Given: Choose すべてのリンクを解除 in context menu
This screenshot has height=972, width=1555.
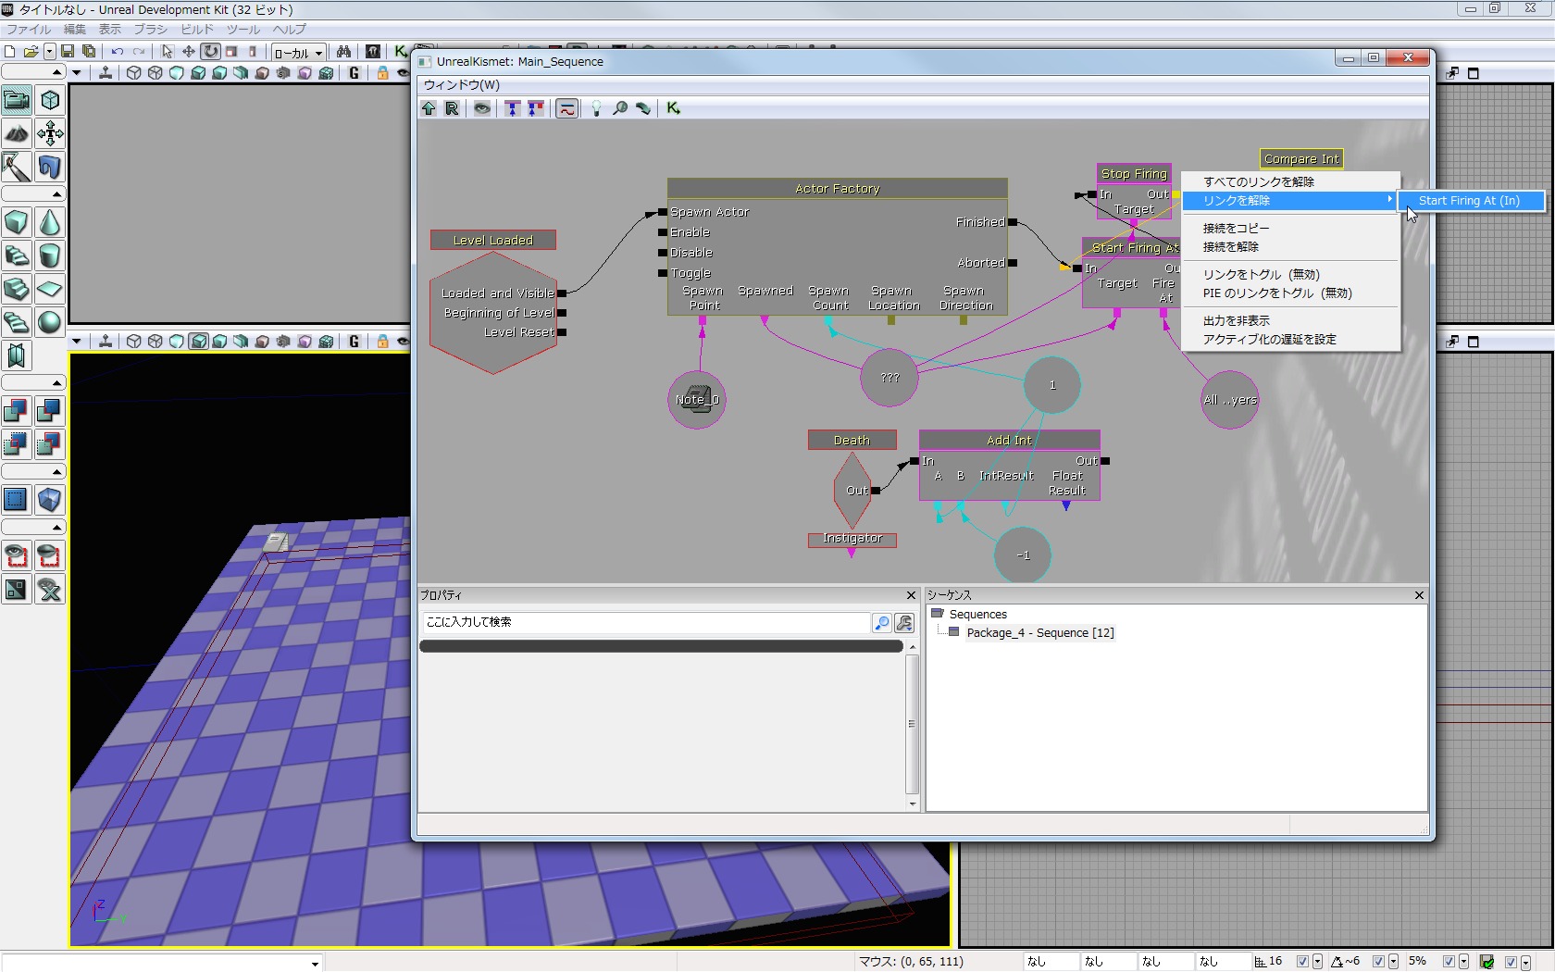Looking at the screenshot, I should coord(1258,182).
